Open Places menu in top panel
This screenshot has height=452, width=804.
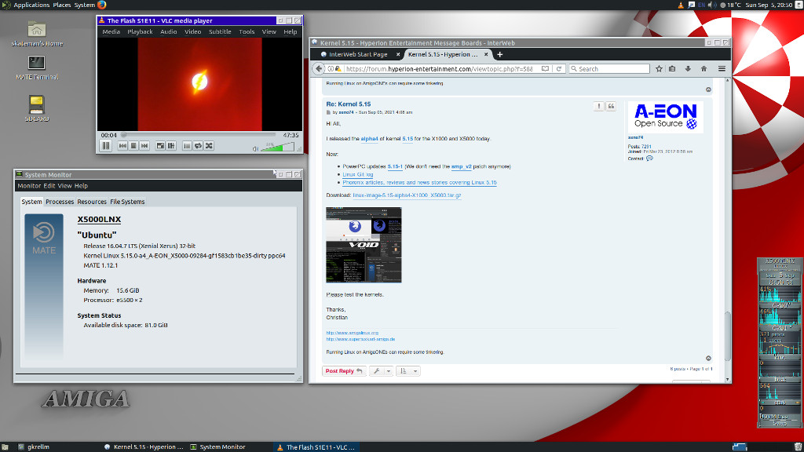[x=62, y=5]
